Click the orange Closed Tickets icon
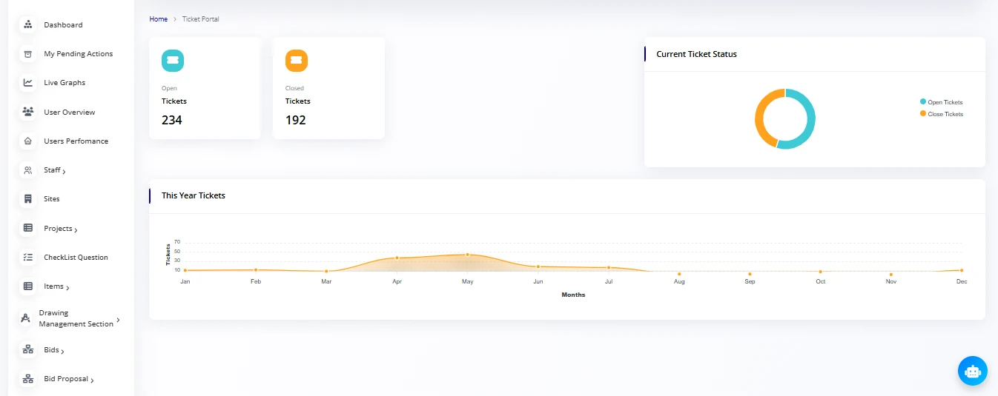Screen dimensions: 998x396 click(297, 61)
